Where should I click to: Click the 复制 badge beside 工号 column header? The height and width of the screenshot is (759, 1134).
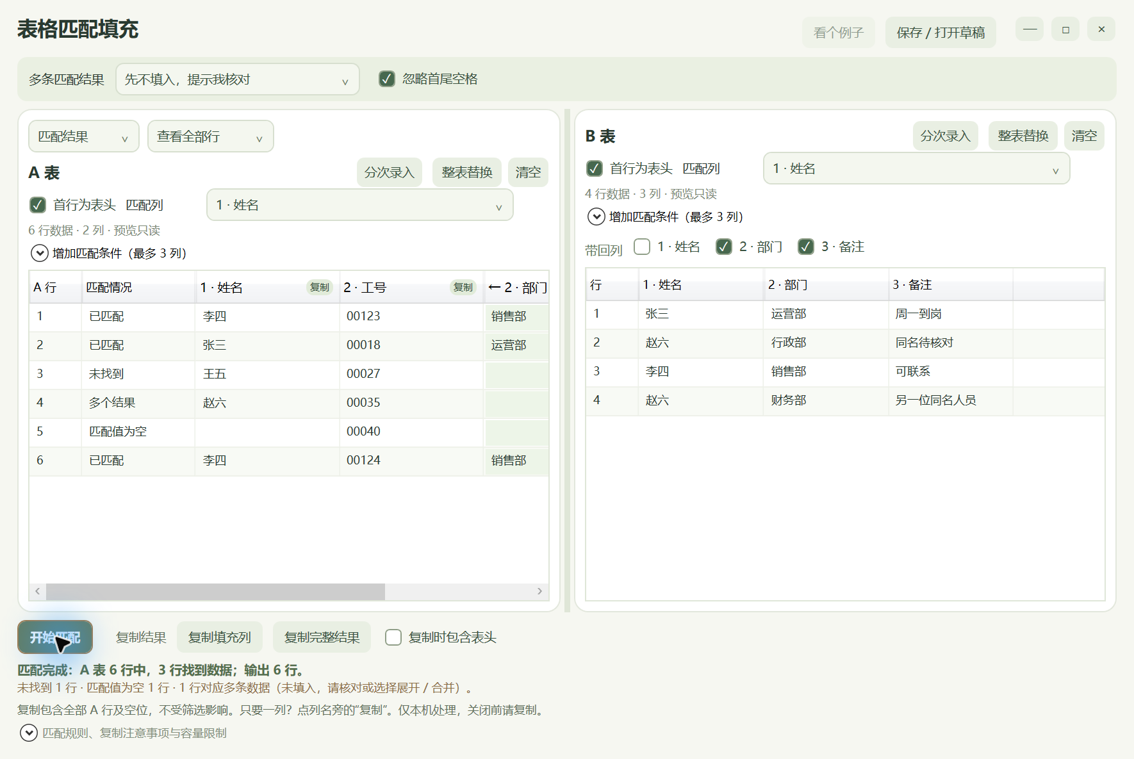coord(463,287)
